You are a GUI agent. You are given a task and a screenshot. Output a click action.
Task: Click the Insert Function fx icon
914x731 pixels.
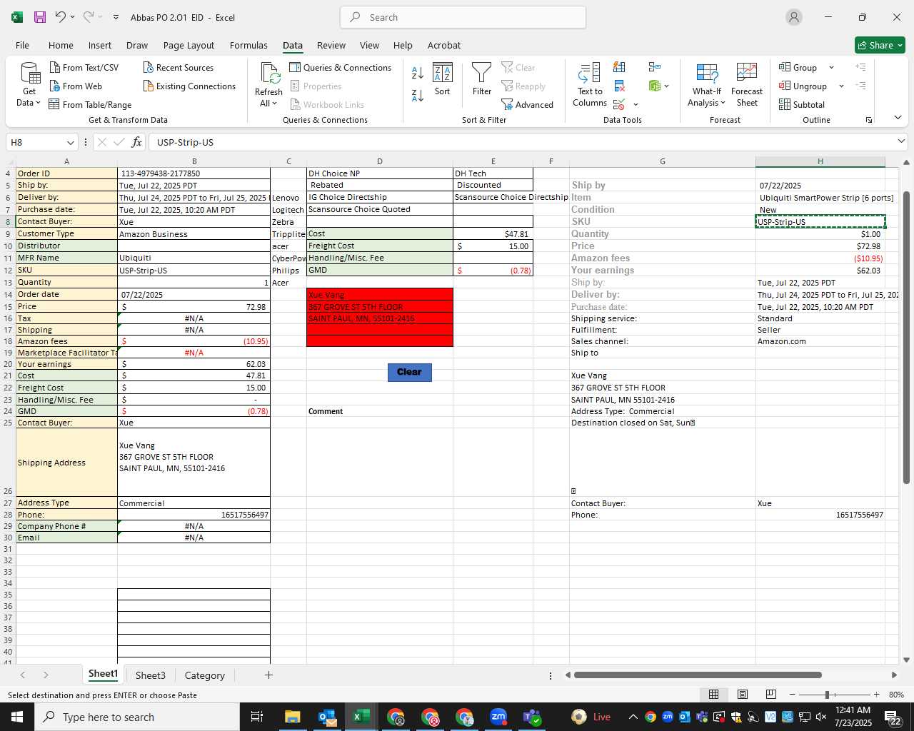[x=137, y=142]
